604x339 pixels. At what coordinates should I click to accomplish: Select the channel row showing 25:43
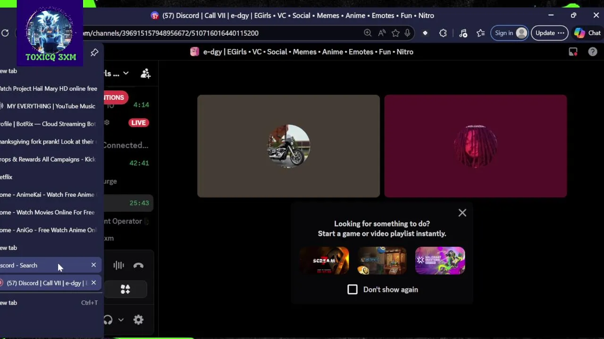(128, 203)
